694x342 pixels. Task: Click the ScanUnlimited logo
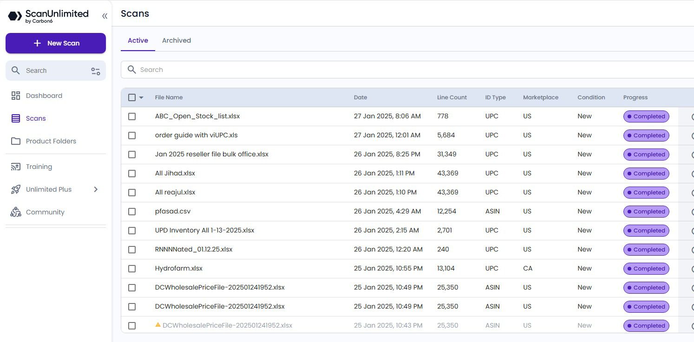[x=48, y=16]
